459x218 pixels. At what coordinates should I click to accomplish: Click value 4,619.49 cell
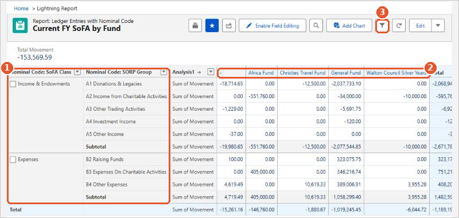[234, 184]
